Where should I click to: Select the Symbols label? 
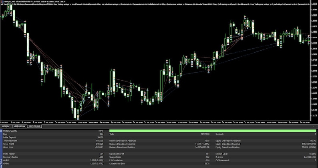tap(219, 134)
